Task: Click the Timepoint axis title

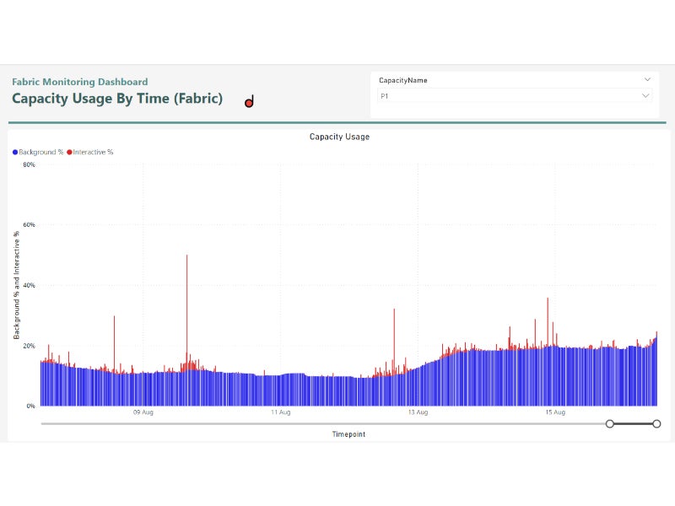Action: tap(348, 434)
